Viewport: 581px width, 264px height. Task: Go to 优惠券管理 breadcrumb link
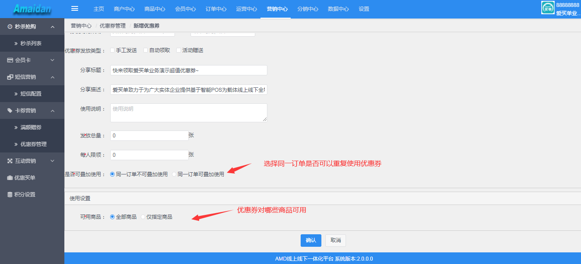coord(113,26)
